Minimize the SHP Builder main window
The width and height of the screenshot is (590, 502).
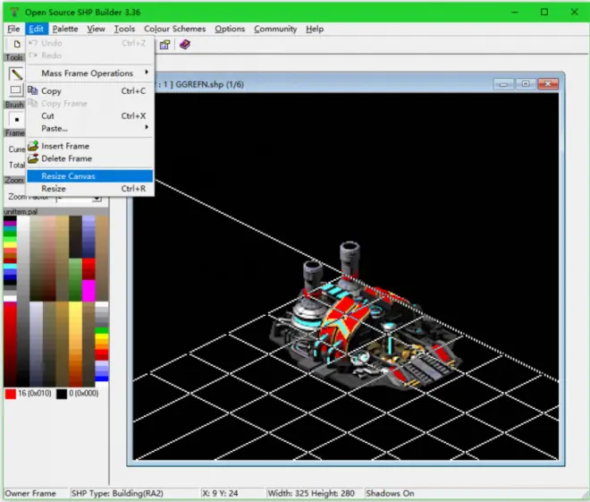(x=515, y=12)
